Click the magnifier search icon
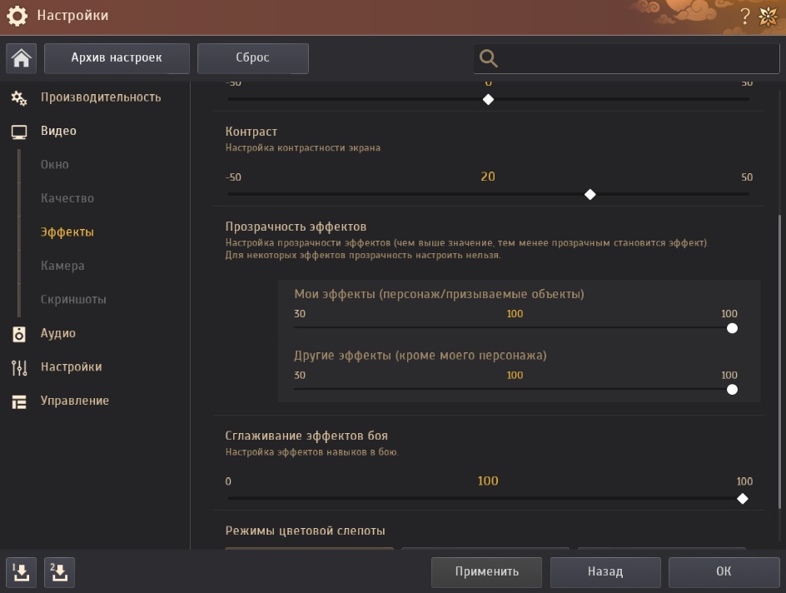 pyautogui.click(x=489, y=58)
